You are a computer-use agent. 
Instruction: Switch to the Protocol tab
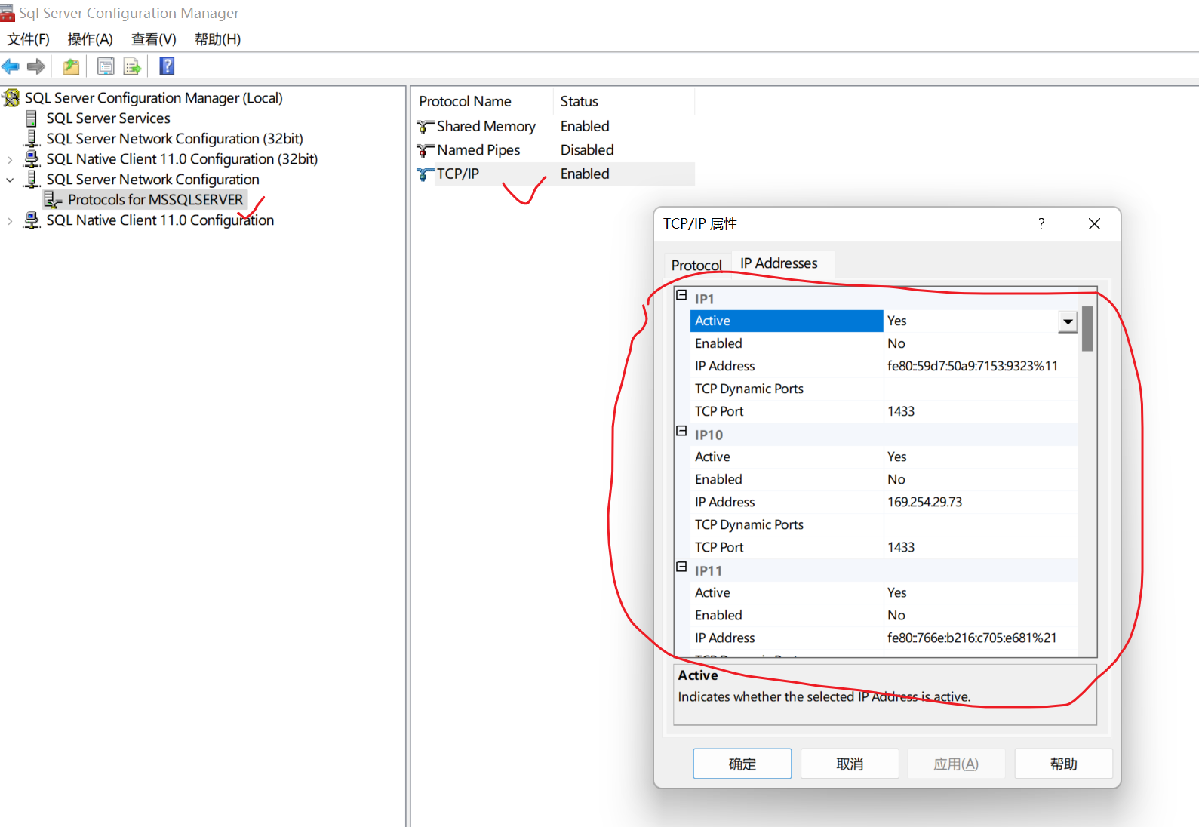click(696, 265)
